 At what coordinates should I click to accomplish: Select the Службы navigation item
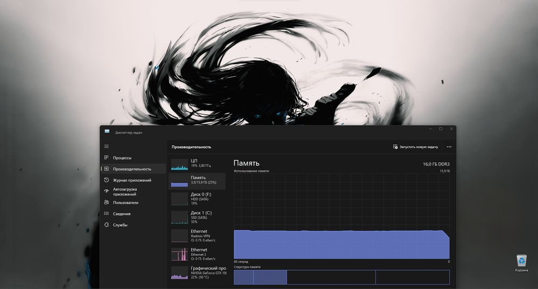[x=133, y=225]
